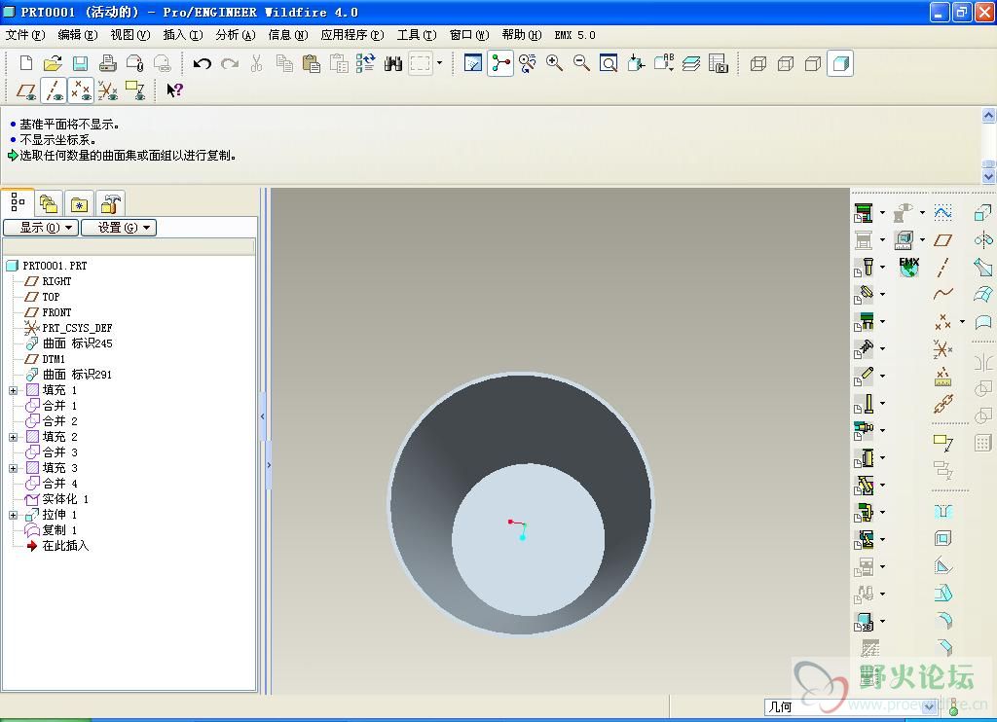Click the Zoom out magnifier icon
Screen dimensions: 997x722
581,63
